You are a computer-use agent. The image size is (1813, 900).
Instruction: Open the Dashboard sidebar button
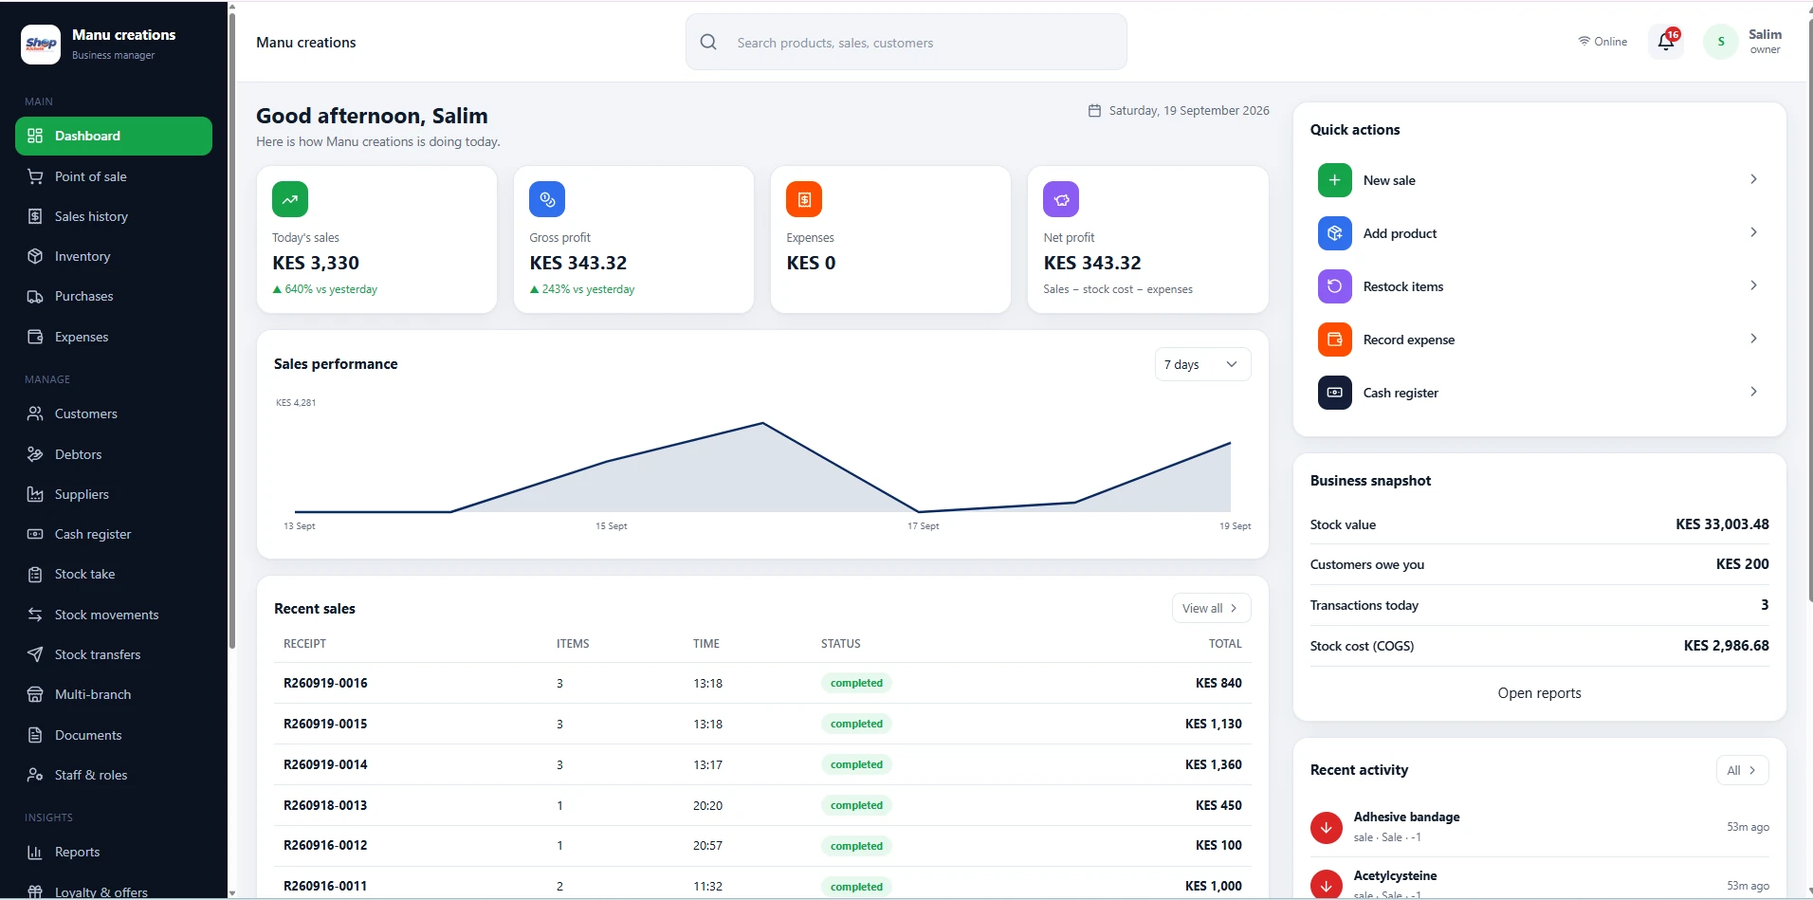[114, 136]
